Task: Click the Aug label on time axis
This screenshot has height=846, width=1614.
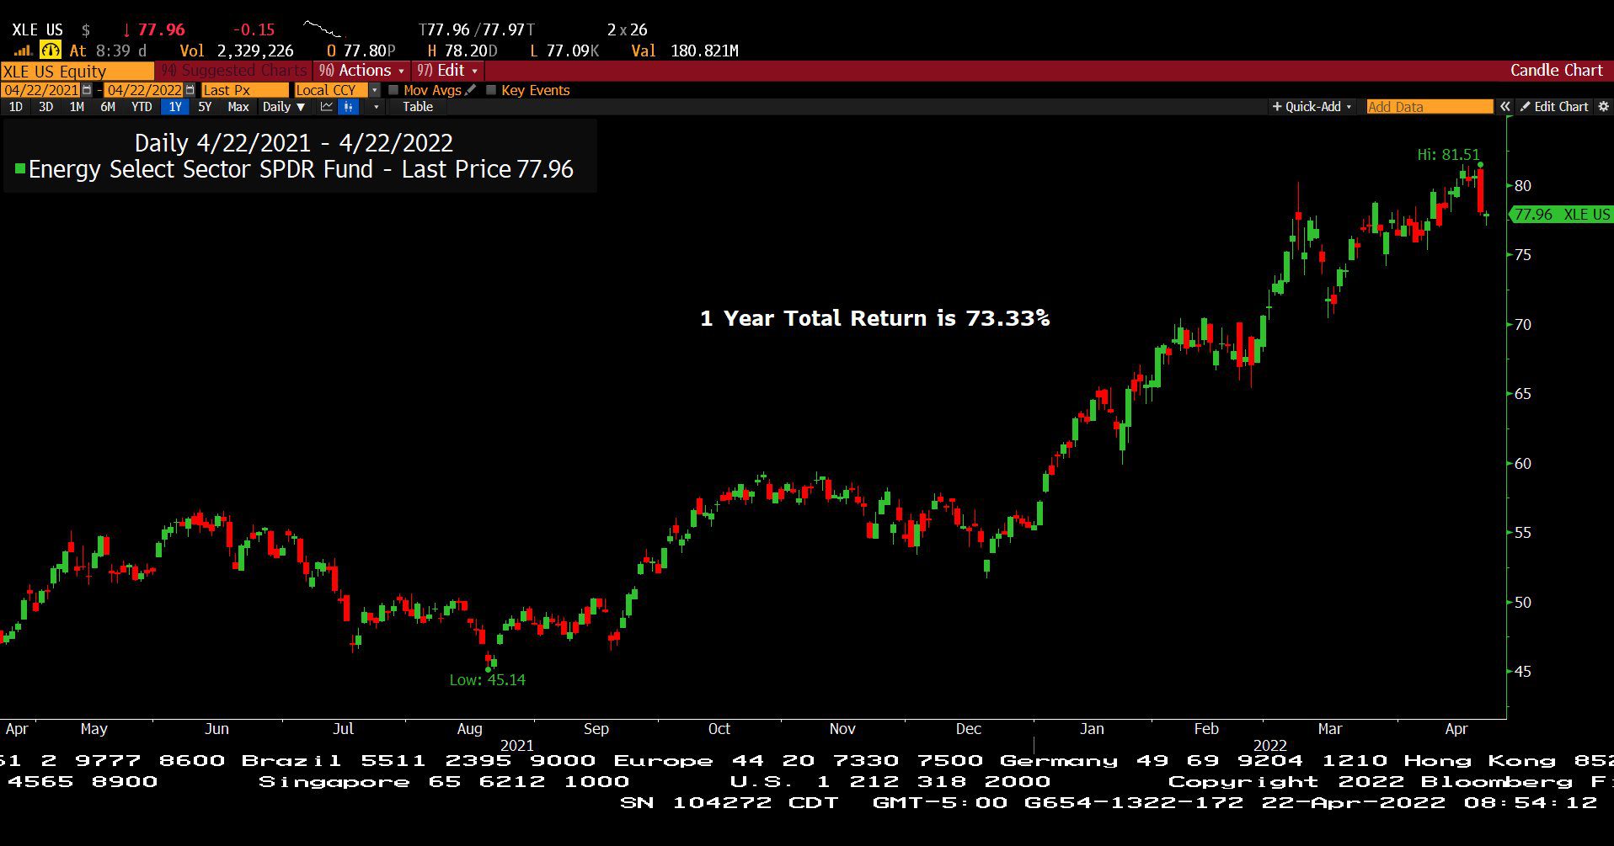Action: tap(469, 729)
